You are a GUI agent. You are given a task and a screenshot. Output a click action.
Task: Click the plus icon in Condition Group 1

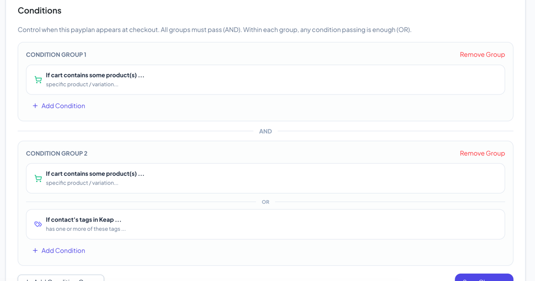coord(35,106)
